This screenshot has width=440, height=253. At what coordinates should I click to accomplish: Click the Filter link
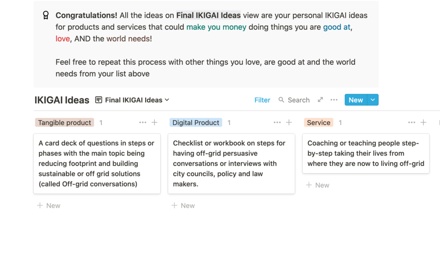coord(262,100)
